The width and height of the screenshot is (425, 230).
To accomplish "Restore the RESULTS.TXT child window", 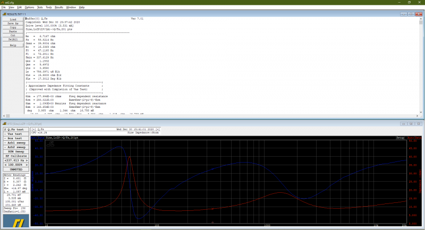I will [x=411, y=14].
